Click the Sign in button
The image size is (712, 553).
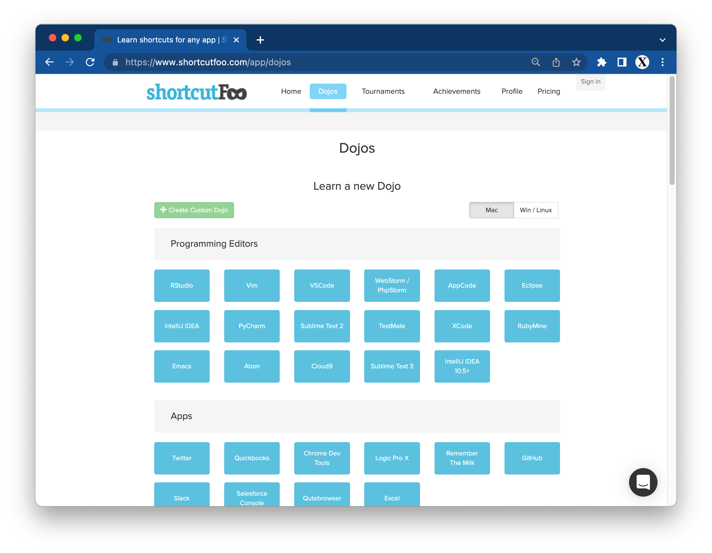coord(590,81)
